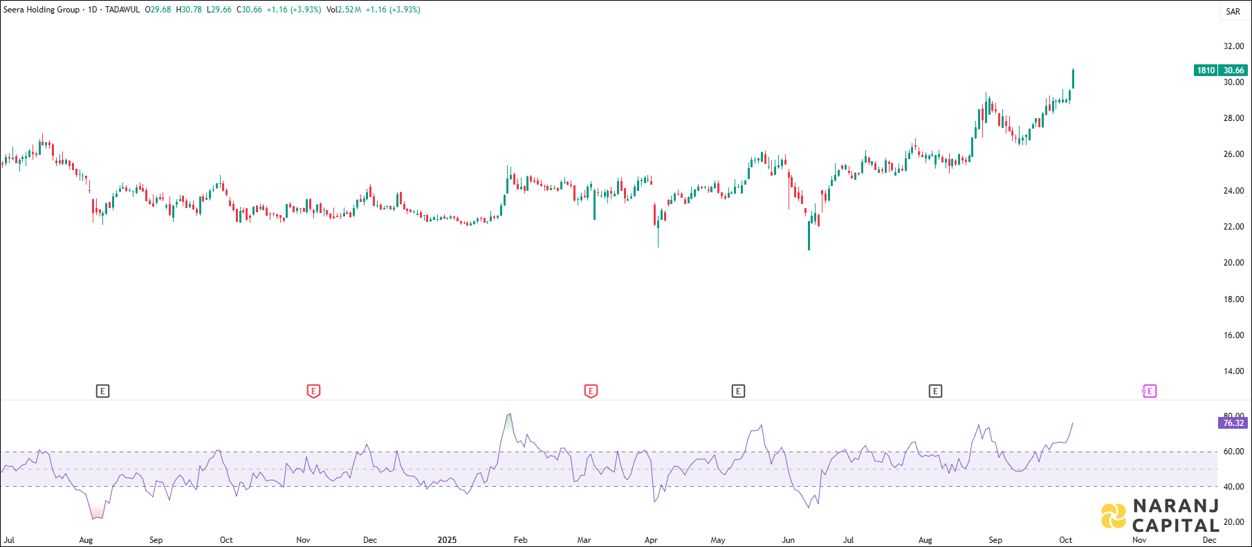Click the 2025 year label on time axis
The image size is (1252, 547).
click(447, 540)
